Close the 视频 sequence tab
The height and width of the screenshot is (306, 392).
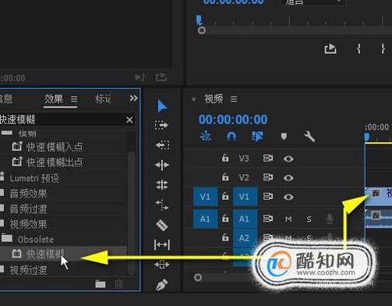[x=193, y=99]
